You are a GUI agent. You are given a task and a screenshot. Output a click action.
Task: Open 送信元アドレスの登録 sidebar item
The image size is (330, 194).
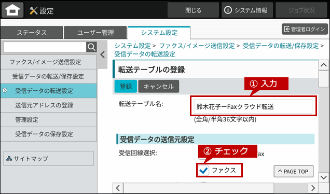[49, 105]
